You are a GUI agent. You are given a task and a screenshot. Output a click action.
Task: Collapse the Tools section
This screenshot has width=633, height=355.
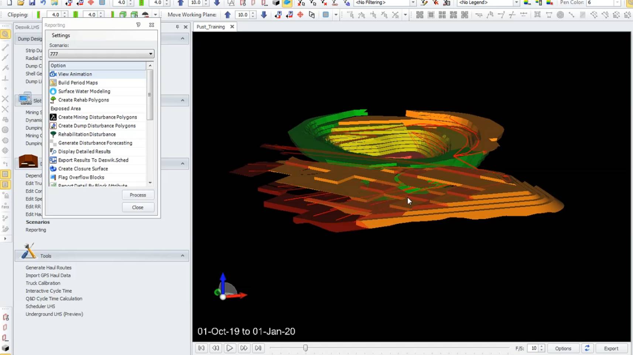182,256
